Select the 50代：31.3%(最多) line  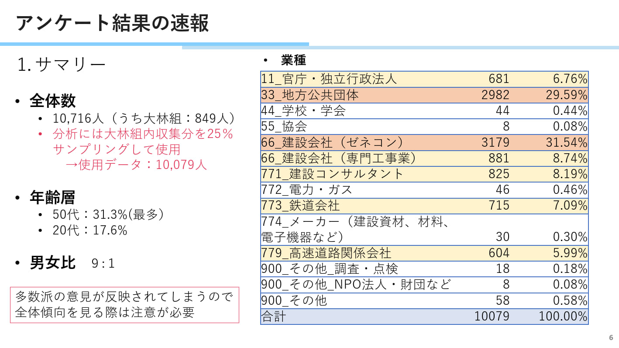point(108,214)
